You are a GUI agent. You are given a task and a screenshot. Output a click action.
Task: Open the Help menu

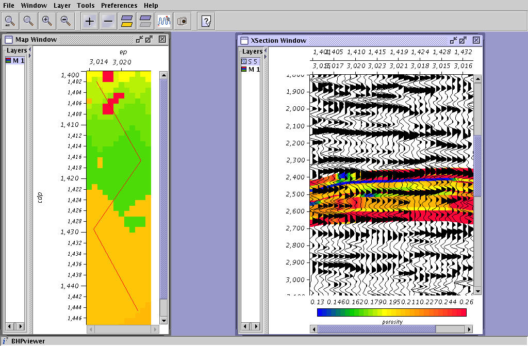point(151,5)
